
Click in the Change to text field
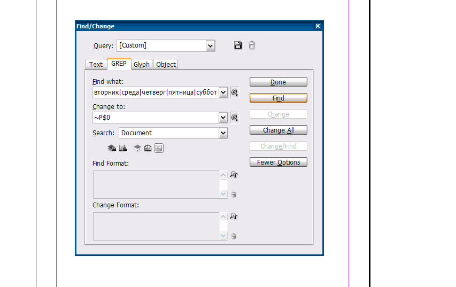(156, 118)
